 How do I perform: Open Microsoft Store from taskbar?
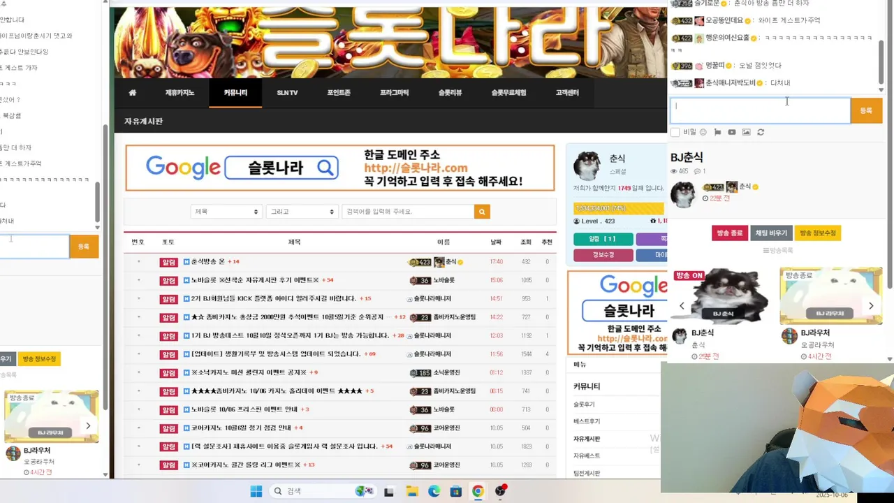click(x=455, y=491)
